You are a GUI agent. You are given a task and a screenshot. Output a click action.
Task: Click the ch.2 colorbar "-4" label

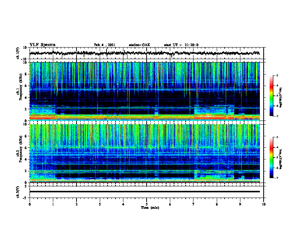coord(276,147)
